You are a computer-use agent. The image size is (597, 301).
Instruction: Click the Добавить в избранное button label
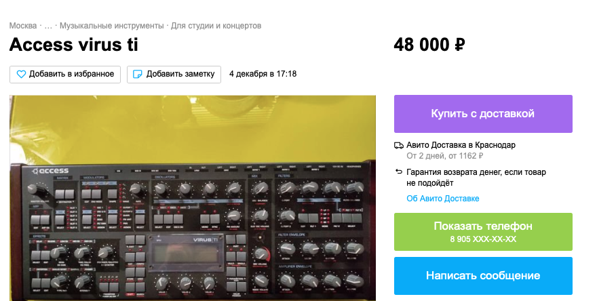(72, 74)
